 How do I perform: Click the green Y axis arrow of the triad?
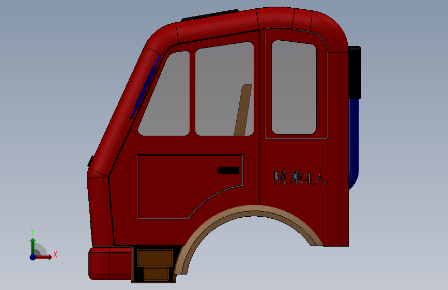tap(33, 246)
